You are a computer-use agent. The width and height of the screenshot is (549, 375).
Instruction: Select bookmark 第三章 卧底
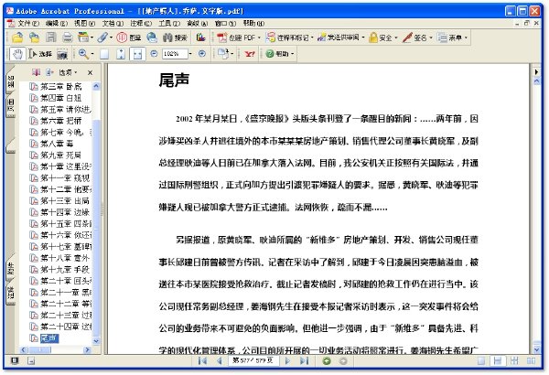[x=60, y=87]
